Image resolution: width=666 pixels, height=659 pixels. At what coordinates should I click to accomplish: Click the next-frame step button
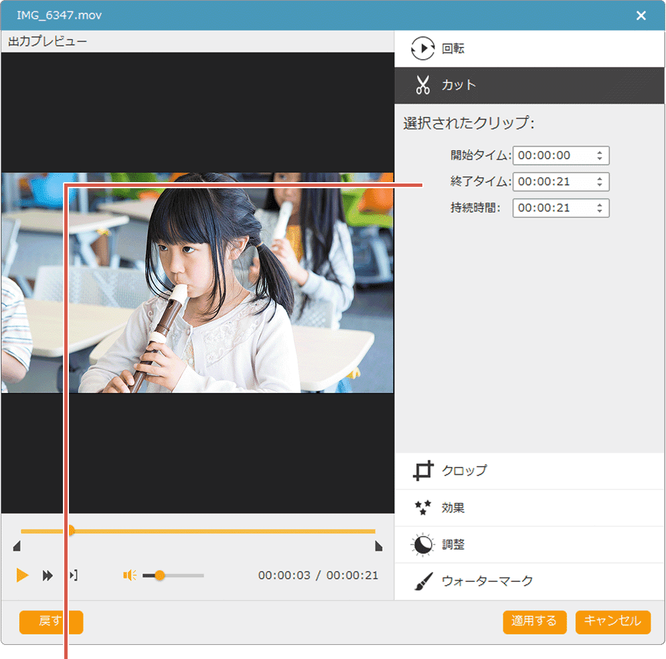pyautogui.click(x=74, y=575)
